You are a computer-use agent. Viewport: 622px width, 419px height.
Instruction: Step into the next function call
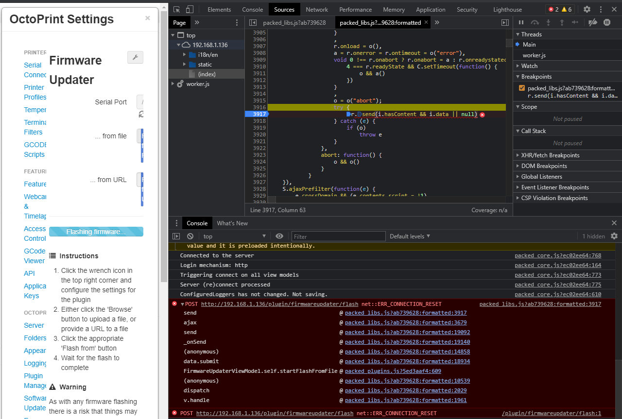pos(548,22)
